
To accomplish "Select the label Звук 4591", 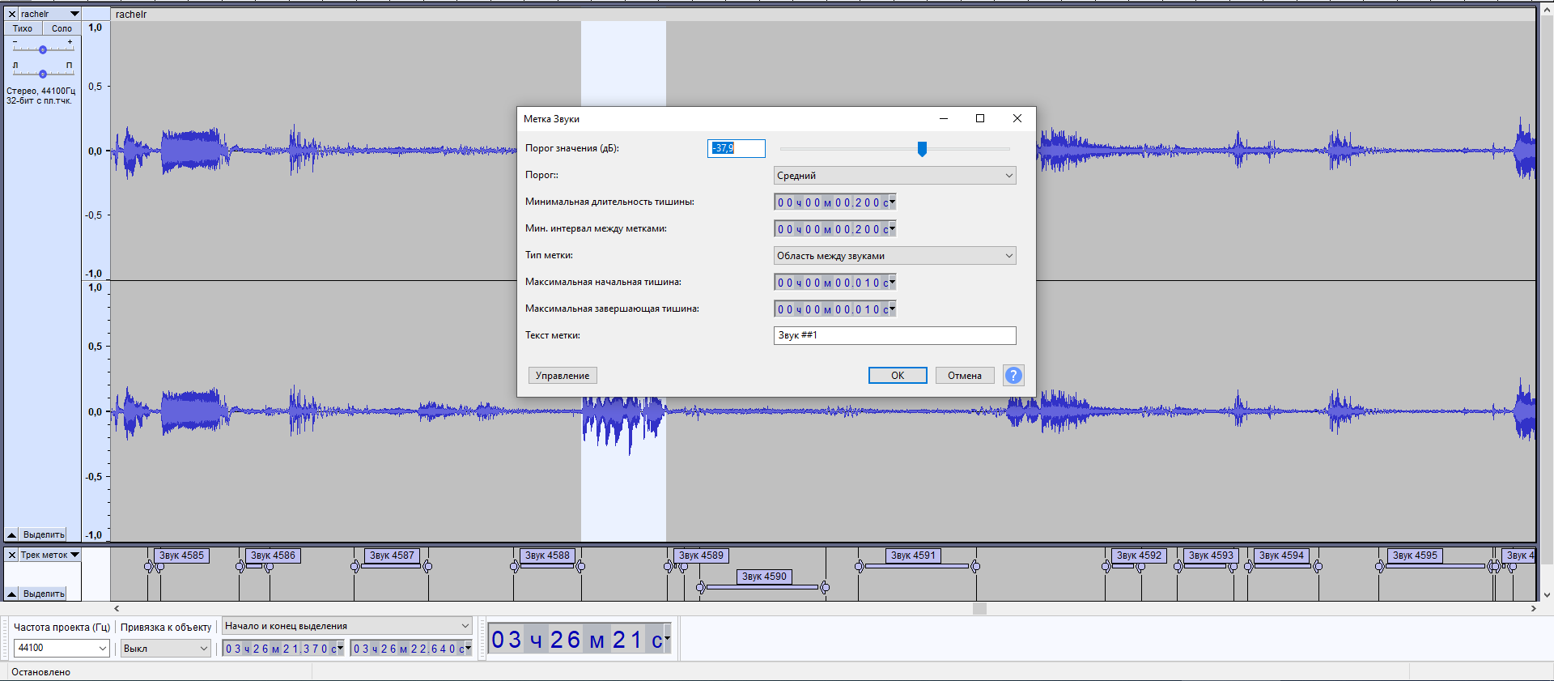I will [913, 555].
